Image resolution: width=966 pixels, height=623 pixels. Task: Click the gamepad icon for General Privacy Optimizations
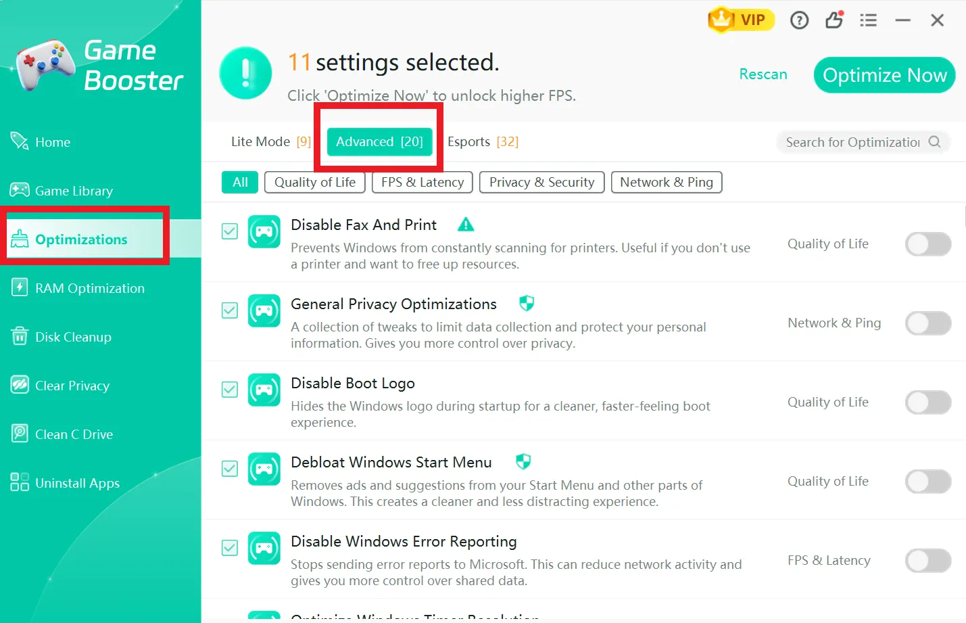pyautogui.click(x=264, y=311)
